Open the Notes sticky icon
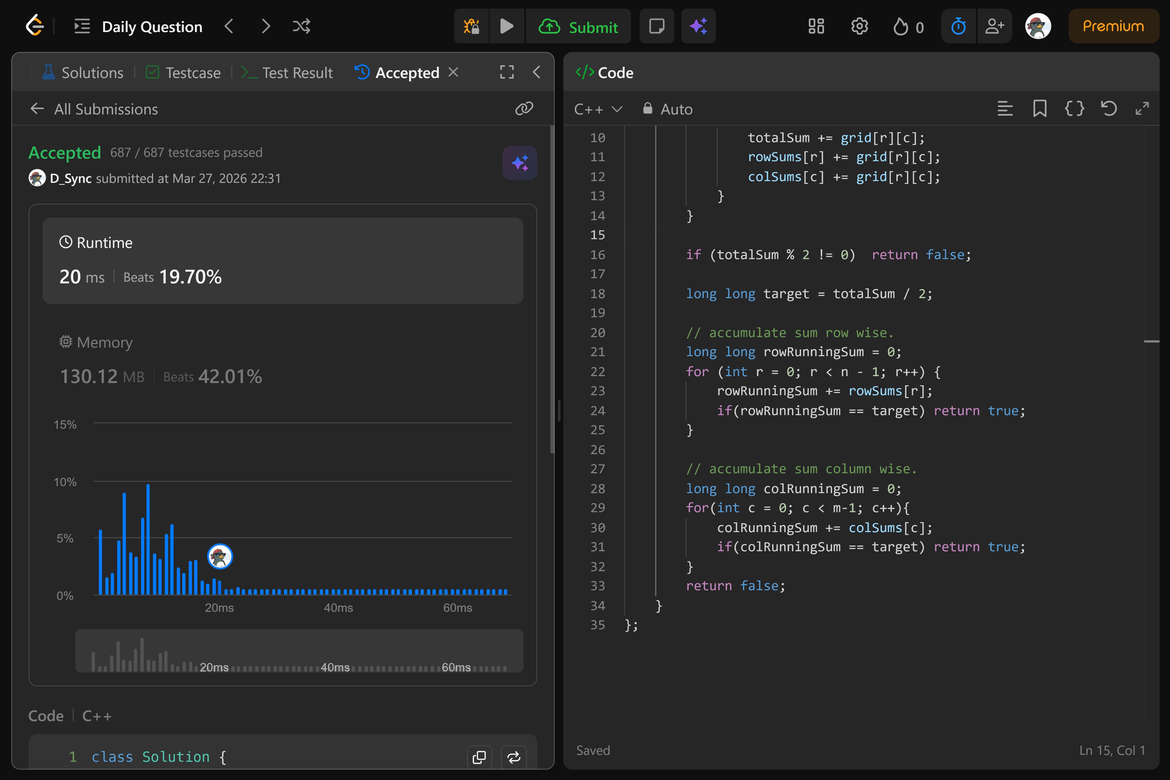This screenshot has width=1170, height=780. 657,26
